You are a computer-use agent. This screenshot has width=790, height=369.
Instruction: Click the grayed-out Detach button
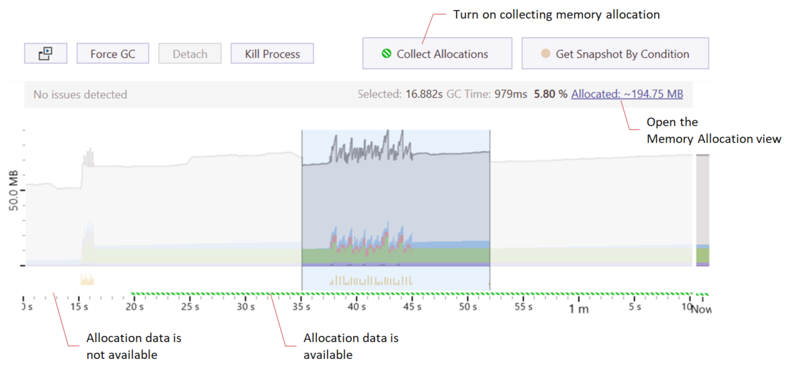190,54
